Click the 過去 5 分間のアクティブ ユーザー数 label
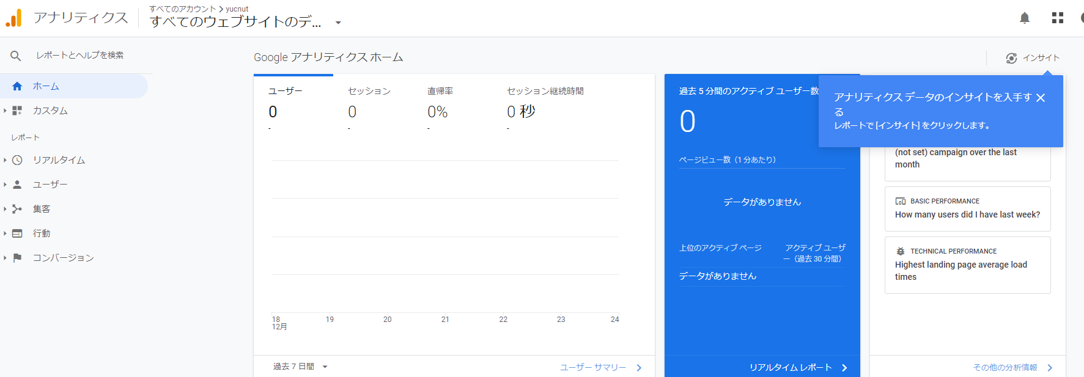 [749, 91]
